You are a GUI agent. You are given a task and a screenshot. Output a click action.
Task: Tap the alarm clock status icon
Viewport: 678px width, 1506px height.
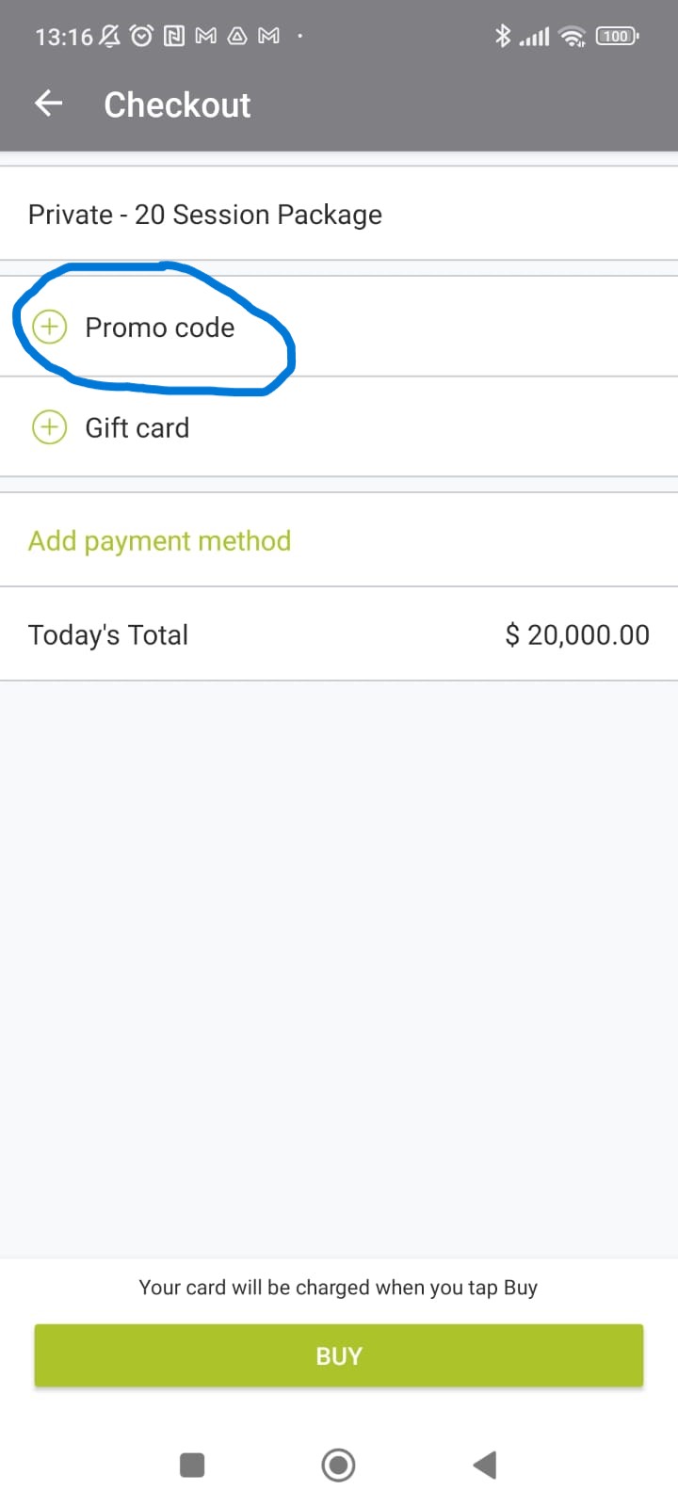[141, 36]
